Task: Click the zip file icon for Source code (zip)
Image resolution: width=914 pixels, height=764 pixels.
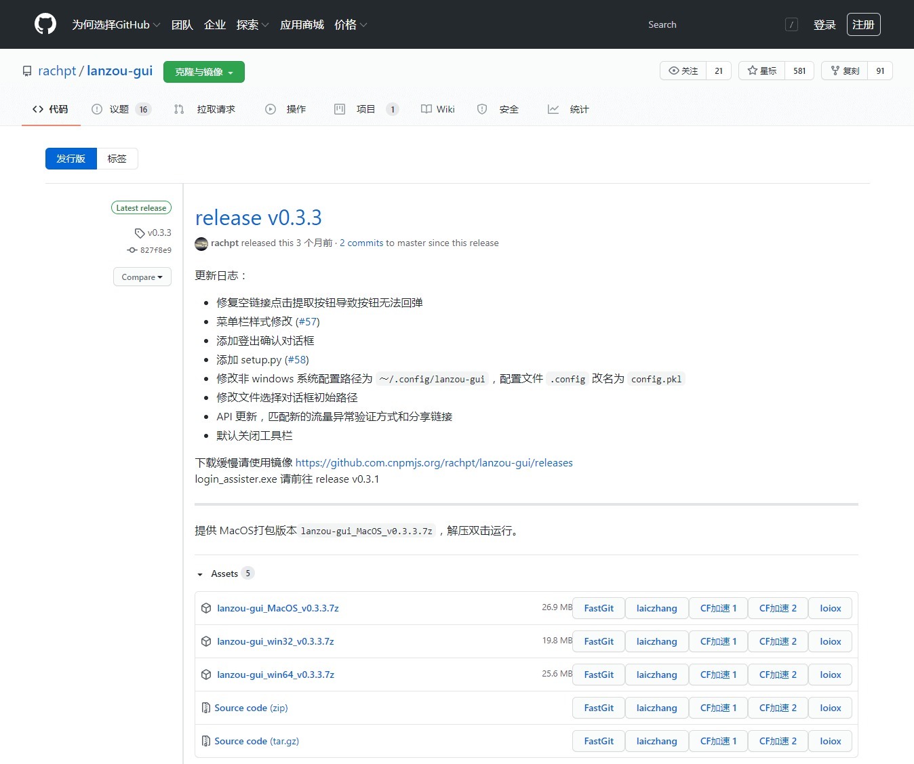Action: click(206, 708)
